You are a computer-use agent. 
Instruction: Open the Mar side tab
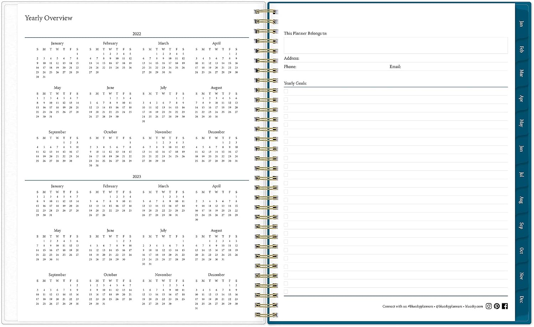tap(521, 73)
